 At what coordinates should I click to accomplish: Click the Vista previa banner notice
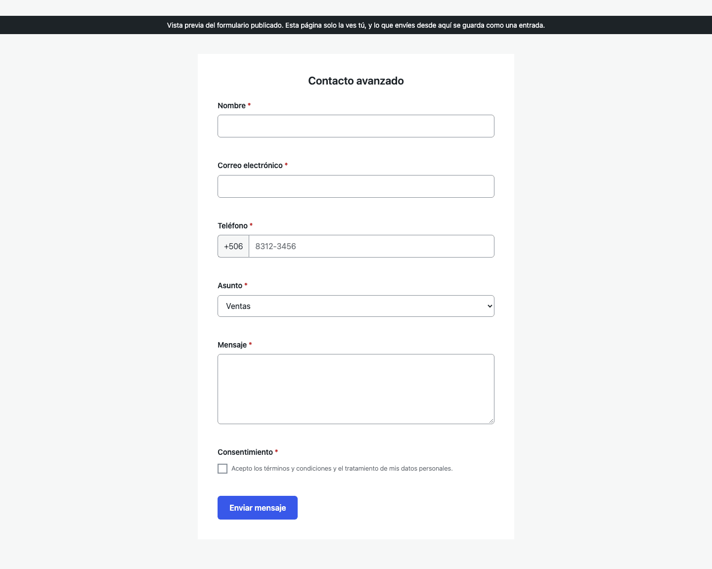356,25
